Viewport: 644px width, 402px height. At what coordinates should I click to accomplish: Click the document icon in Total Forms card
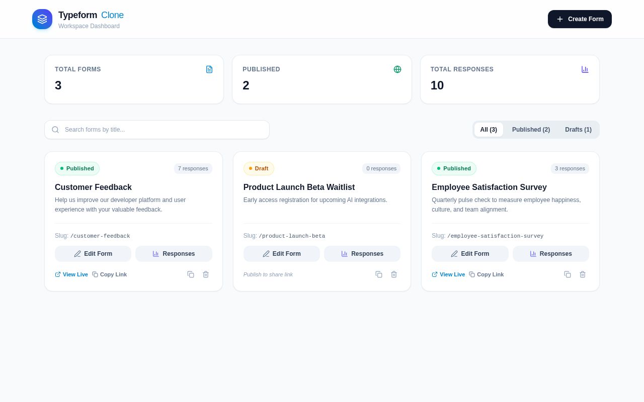[209, 69]
